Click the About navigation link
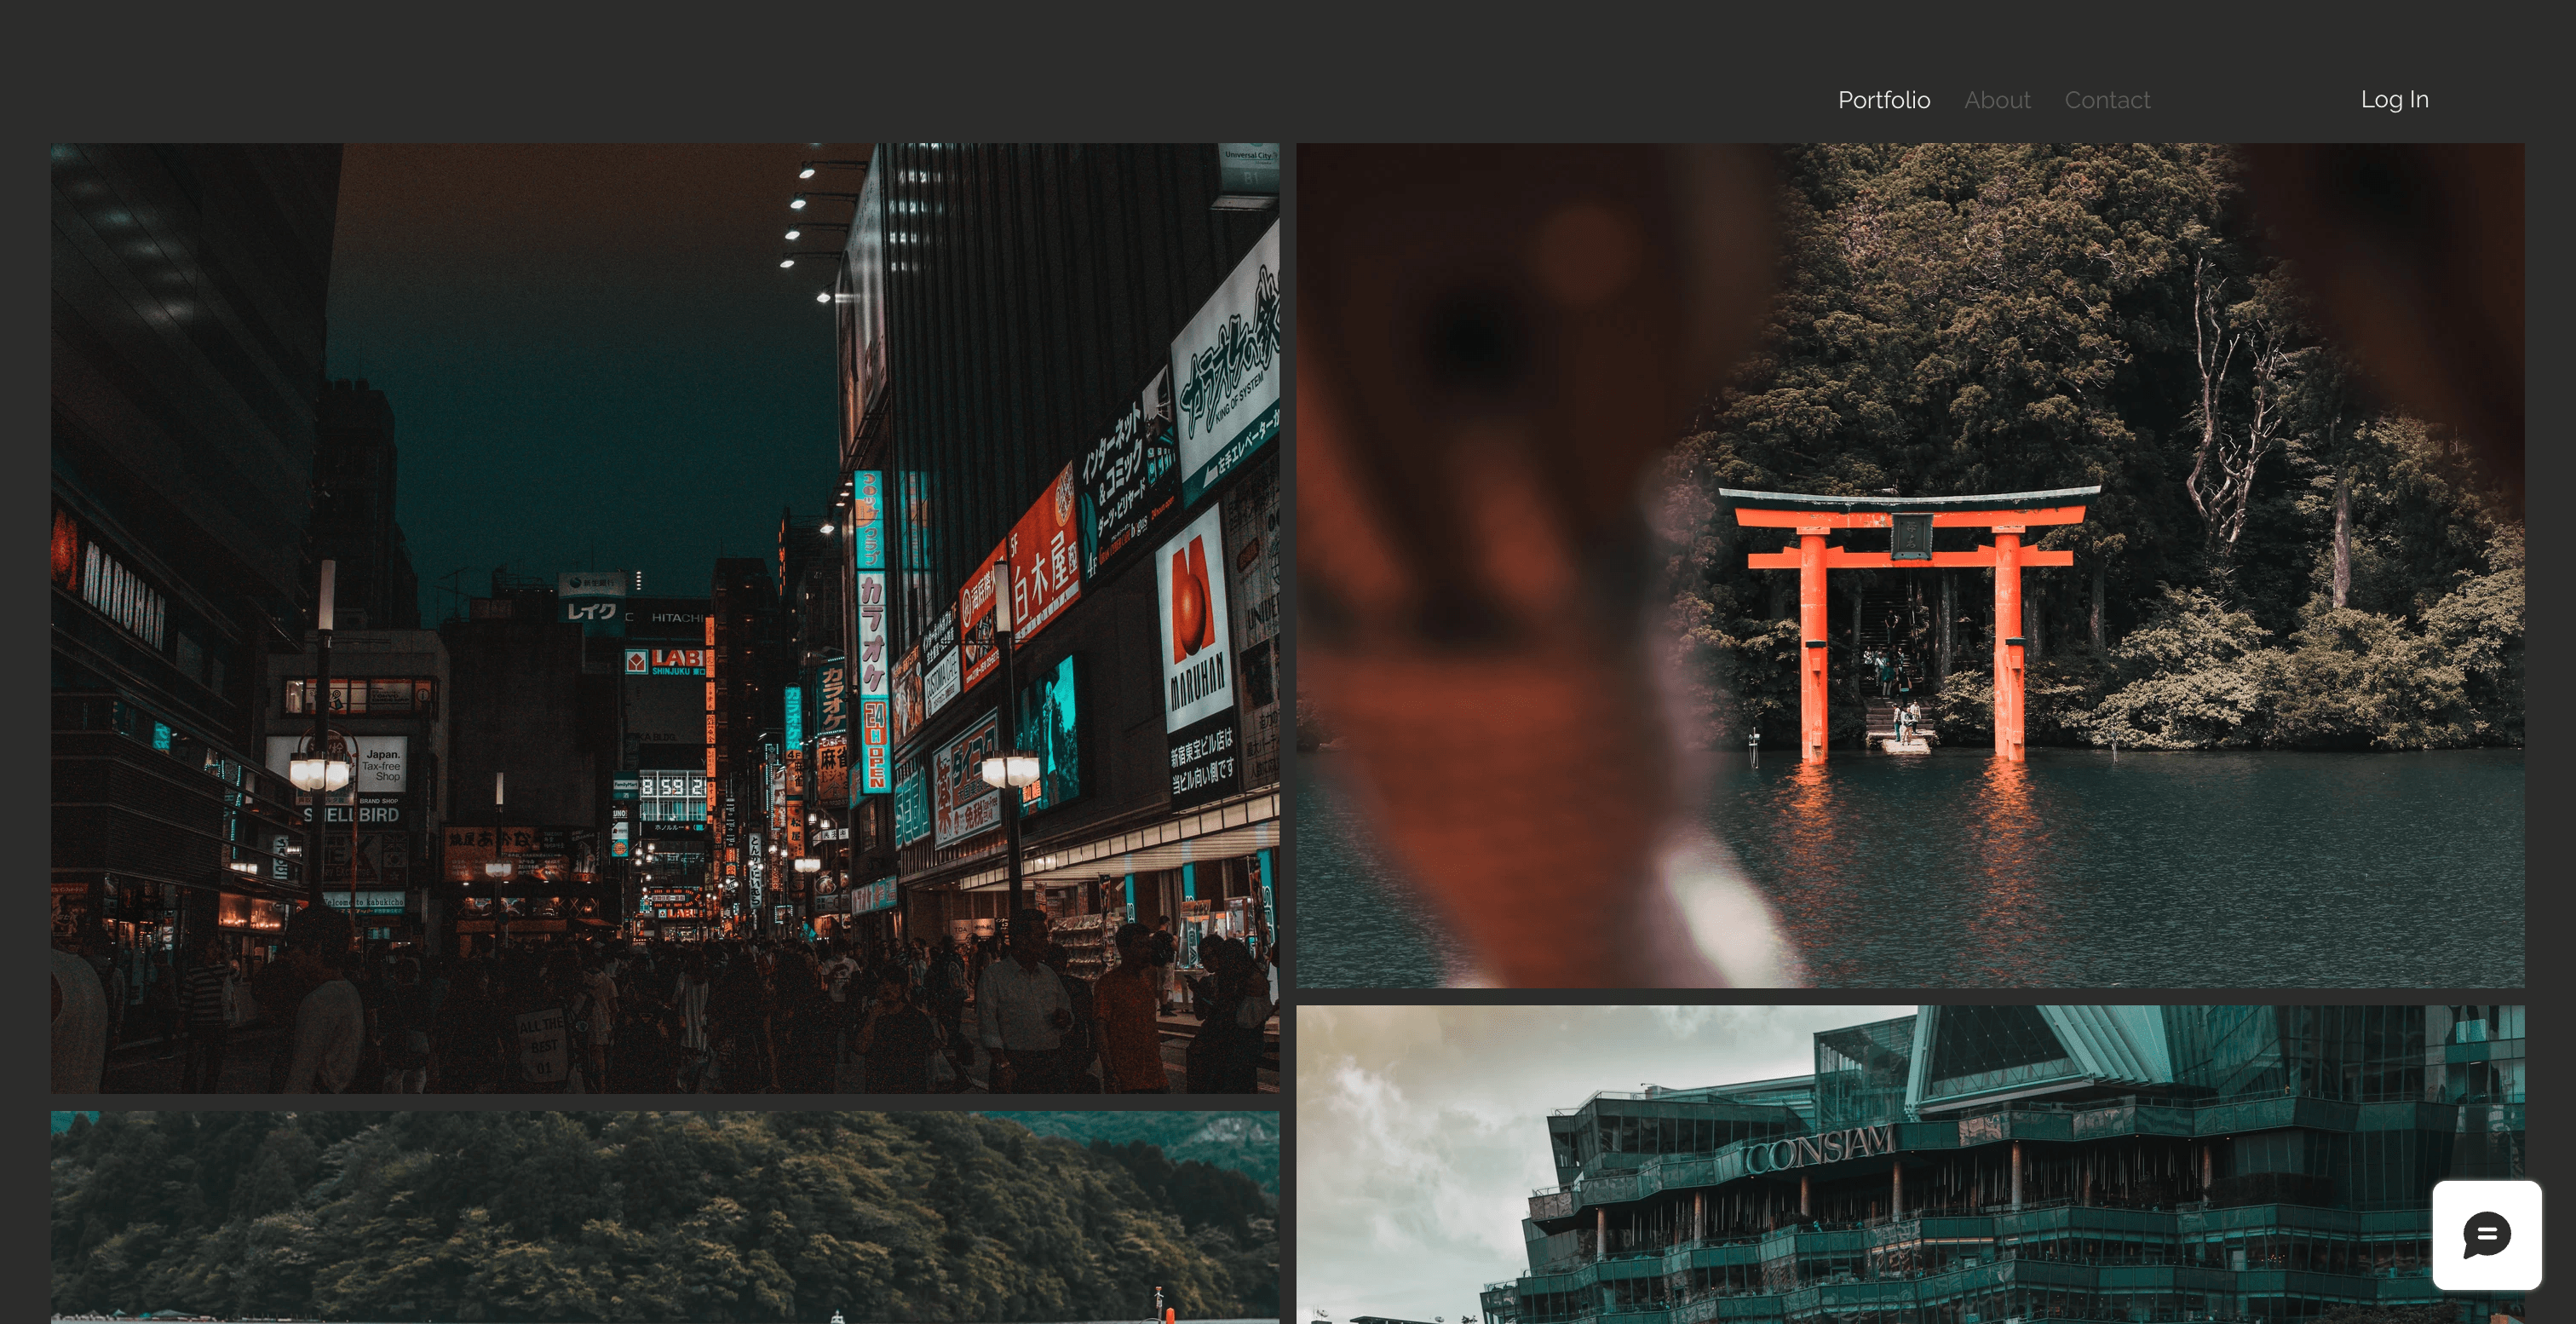This screenshot has height=1324, width=2576. [x=1996, y=99]
